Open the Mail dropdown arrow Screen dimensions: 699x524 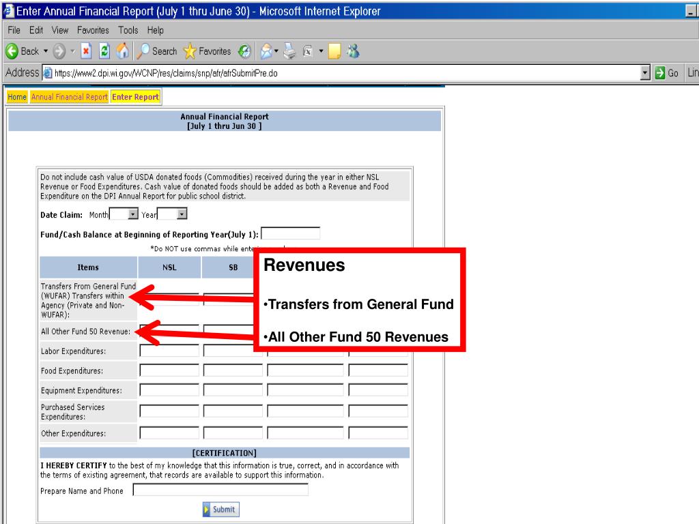276,51
